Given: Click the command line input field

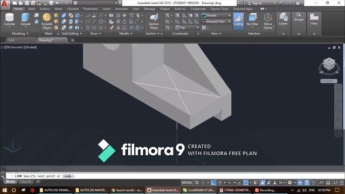Looking at the screenshot, I should coord(175,176).
